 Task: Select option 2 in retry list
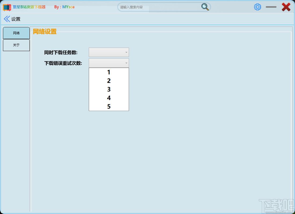tap(109, 81)
